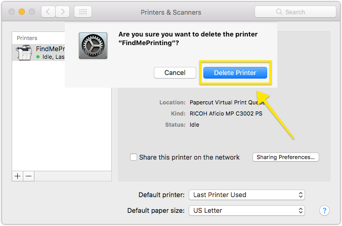
Task: Click the red close window button
Action: [12, 12]
